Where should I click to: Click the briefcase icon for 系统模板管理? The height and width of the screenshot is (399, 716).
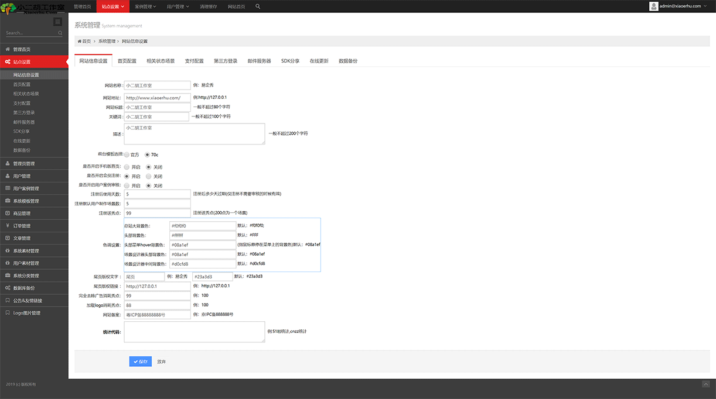pyautogui.click(x=8, y=201)
